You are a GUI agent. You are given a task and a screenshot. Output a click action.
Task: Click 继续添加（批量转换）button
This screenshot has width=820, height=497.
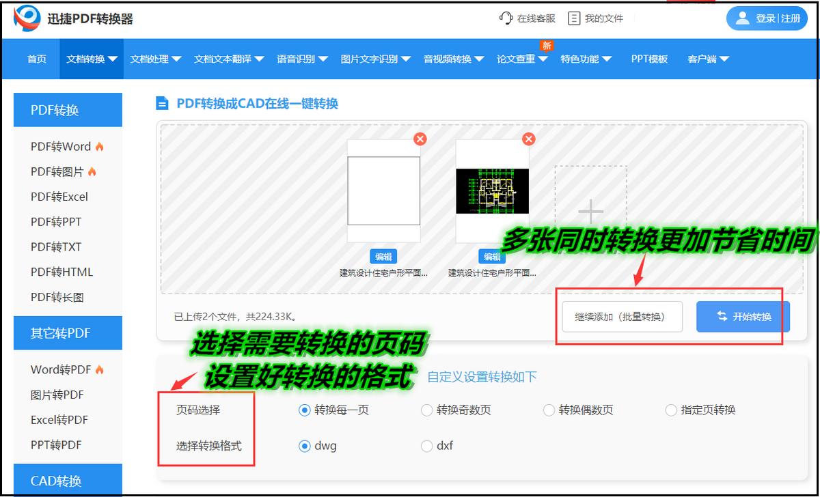tap(620, 316)
